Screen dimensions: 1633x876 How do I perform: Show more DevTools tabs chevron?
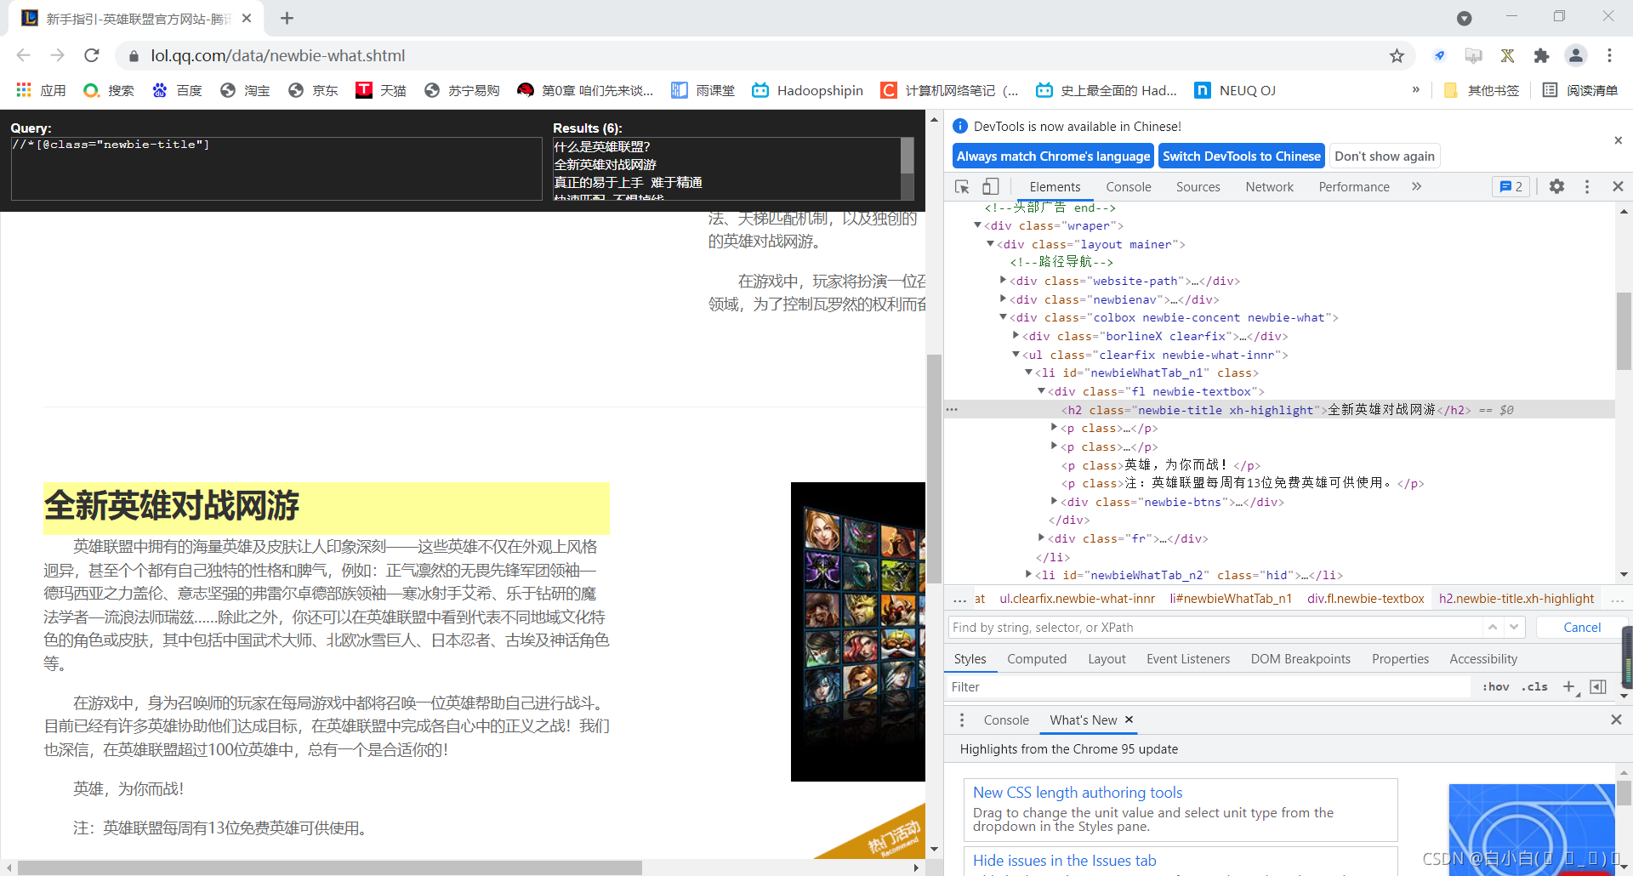point(1416,186)
